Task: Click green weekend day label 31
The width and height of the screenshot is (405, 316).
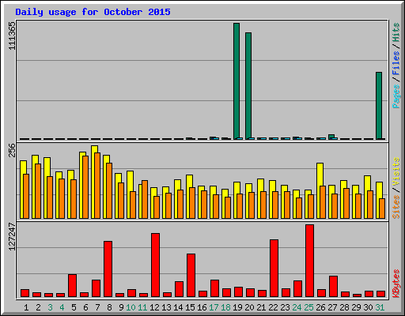Action: pyautogui.click(x=380, y=307)
